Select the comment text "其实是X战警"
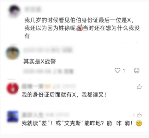This screenshot has width=149, height=138. [39, 61]
